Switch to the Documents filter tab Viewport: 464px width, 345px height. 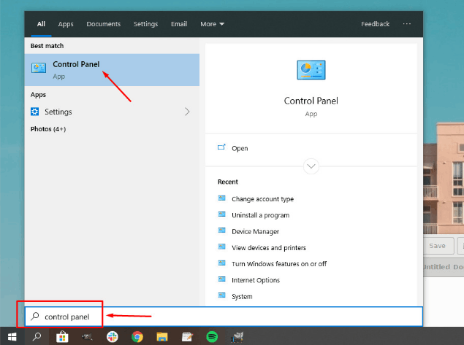(x=104, y=24)
